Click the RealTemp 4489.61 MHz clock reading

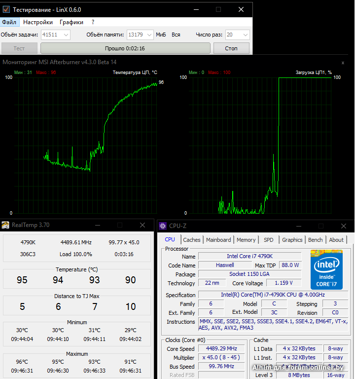(x=76, y=242)
